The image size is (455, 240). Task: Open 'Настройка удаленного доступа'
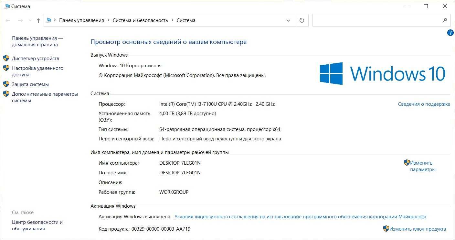[x=37, y=71]
